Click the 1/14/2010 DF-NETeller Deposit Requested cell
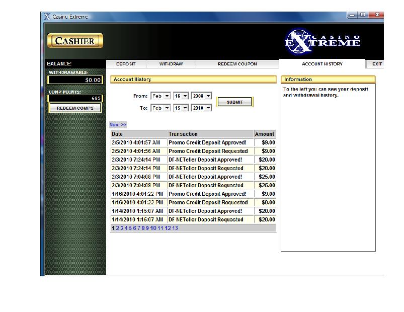 click(x=210, y=219)
